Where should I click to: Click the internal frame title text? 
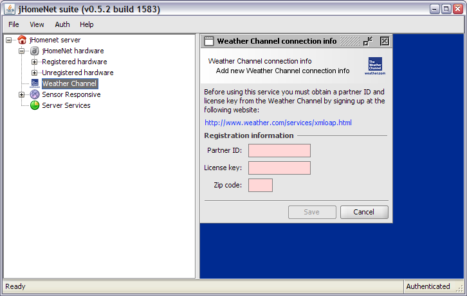(277, 41)
